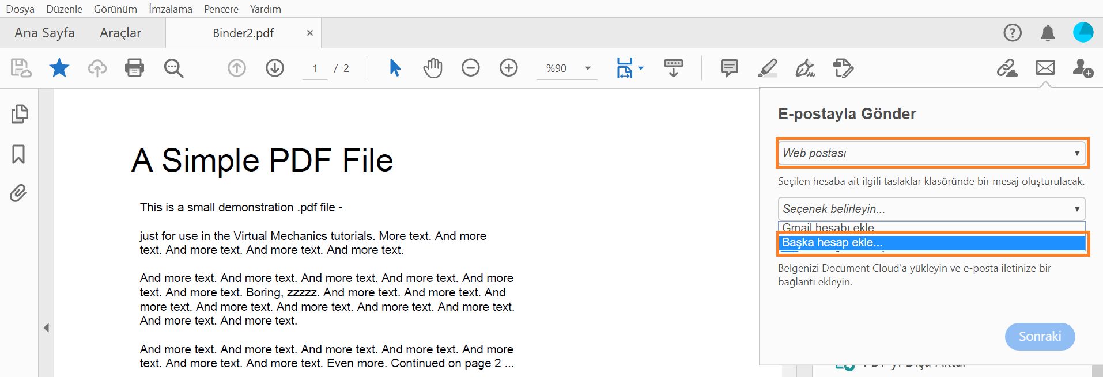The image size is (1103, 377).
Task: Add a comment with the note icon
Action: tap(729, 68)
